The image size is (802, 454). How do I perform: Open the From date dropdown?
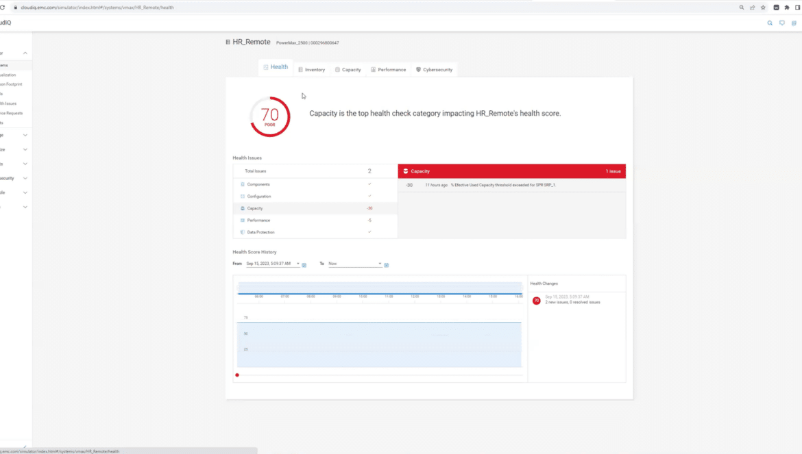tap(273, 264)
